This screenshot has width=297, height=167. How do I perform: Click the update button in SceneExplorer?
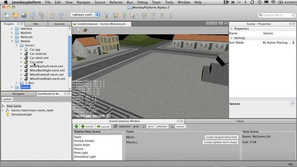(7, 99)
